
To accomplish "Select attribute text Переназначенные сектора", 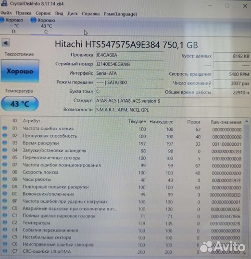I will pos(51,158).
